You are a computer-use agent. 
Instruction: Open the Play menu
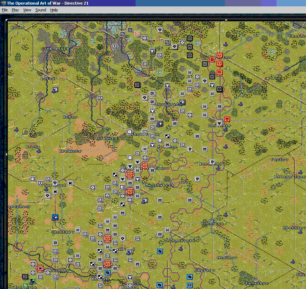[15, 10]
